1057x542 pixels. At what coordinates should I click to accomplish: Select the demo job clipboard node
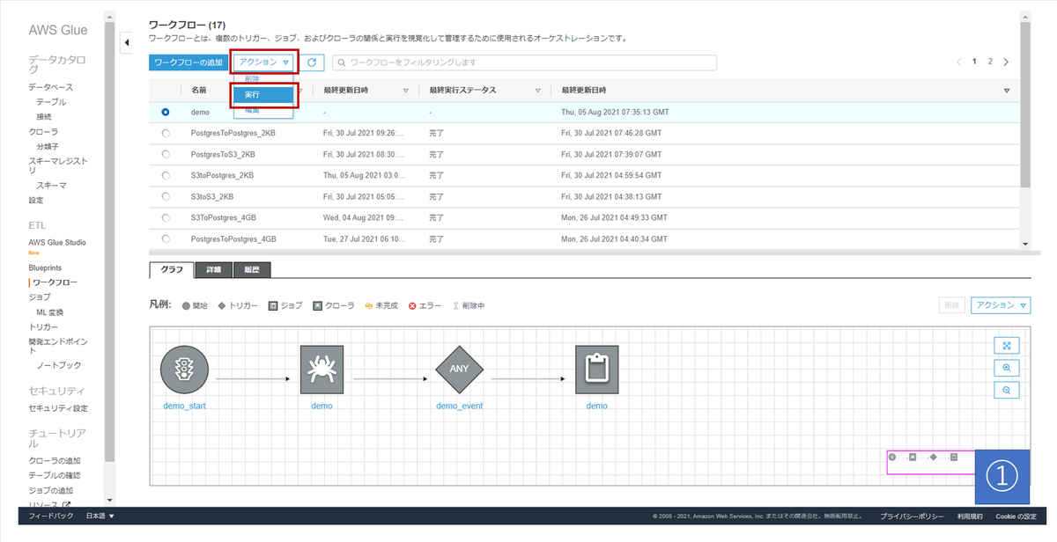[596, 370]
